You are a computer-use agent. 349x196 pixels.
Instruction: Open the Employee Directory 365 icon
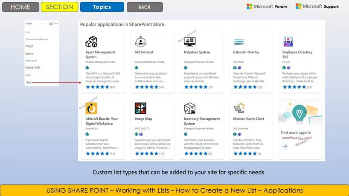pyautogui.click(x=288, y=42)
